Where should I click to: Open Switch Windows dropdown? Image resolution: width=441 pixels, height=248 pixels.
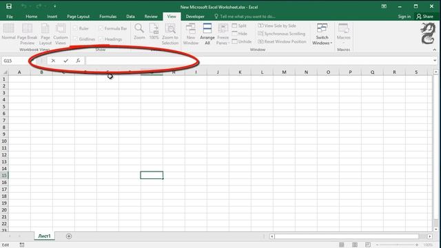(322, 34)
